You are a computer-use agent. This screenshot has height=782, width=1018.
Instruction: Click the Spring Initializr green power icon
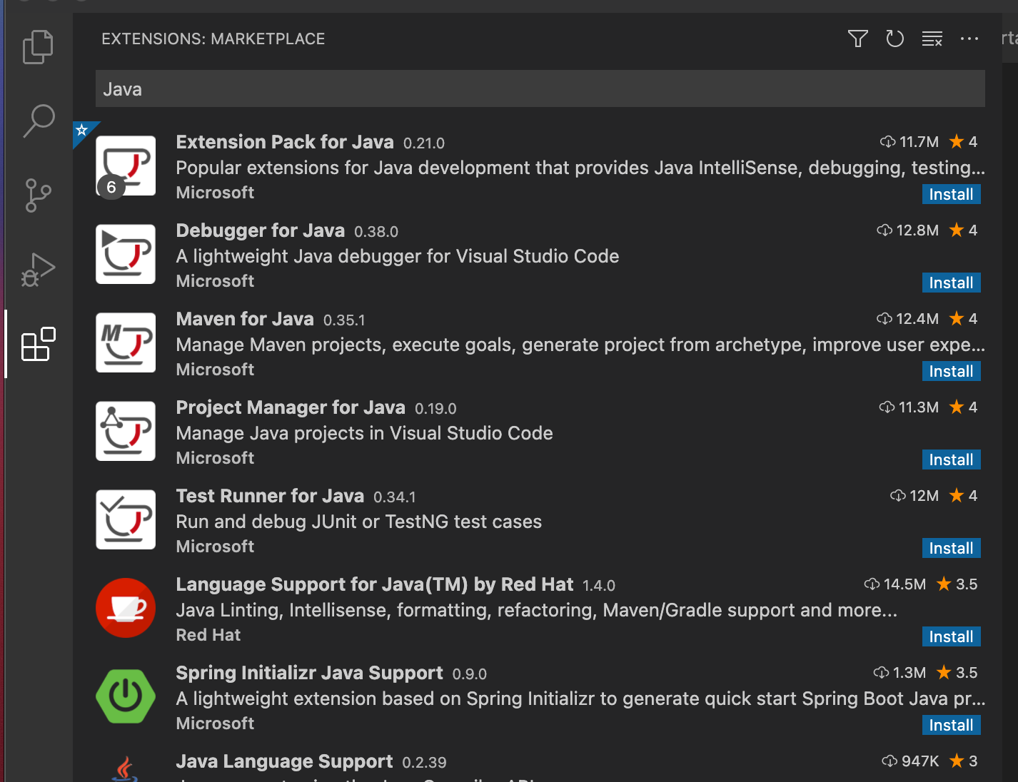click(x=126, y=696)
